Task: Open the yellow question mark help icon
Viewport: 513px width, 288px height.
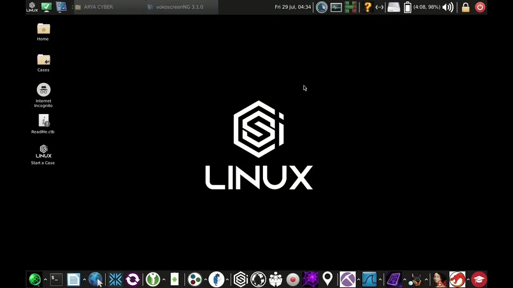Action: 368,7
